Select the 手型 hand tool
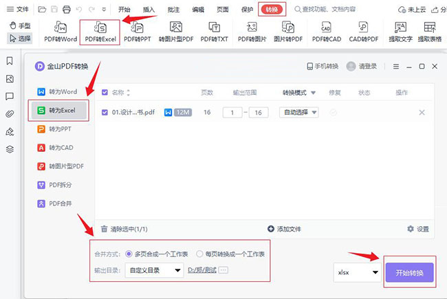This screenshot has width=447, height=299. click(20, 25)
